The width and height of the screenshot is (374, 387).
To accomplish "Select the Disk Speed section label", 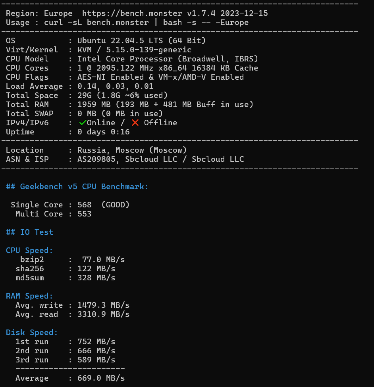I will (32, 332).
